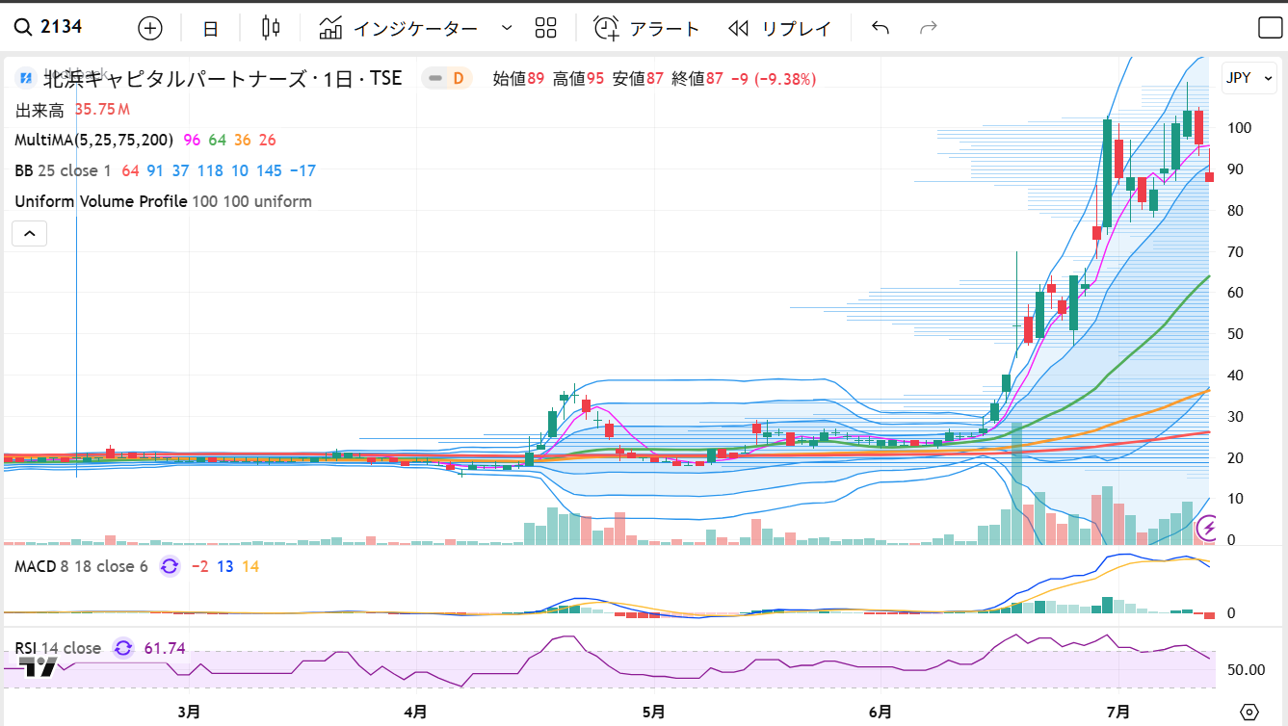1288x726 pixels.
Task: Expand favorite indicators dropdown chevron
Action: (x=507, y=28)
